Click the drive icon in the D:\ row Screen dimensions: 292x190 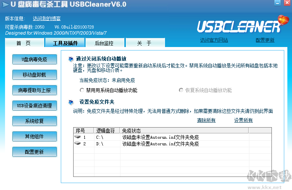[77, 143]
